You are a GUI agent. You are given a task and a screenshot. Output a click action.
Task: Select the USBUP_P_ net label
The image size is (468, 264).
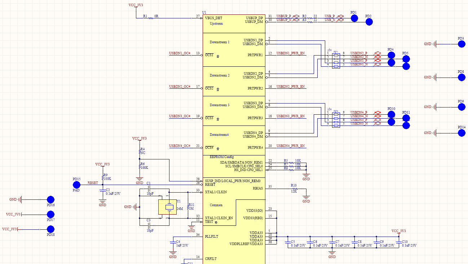(x=284, y=16)
